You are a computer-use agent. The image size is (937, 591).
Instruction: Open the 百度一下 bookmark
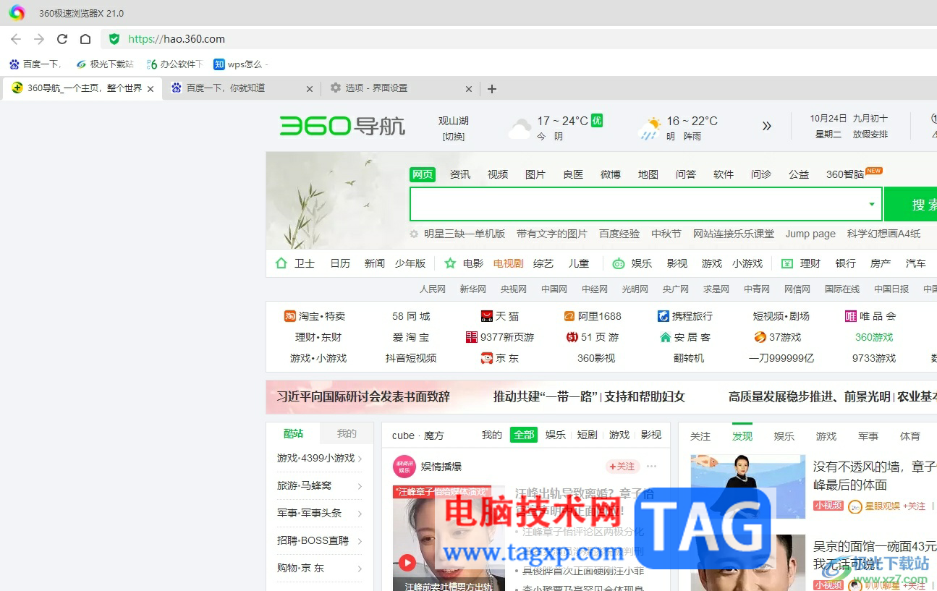click(35, 64)
